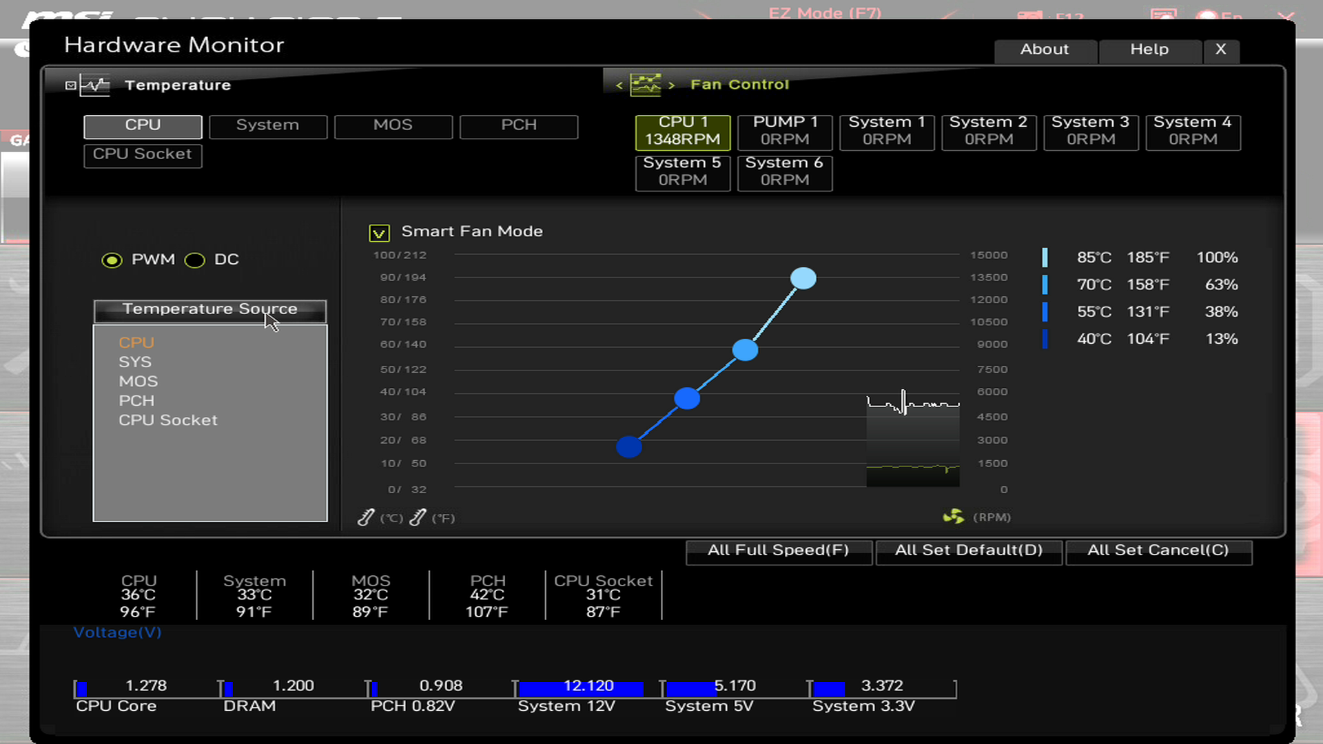This screenshot has height=744, width=1323.
Task: Select MOS temperature source
Action: coord(138,380)
